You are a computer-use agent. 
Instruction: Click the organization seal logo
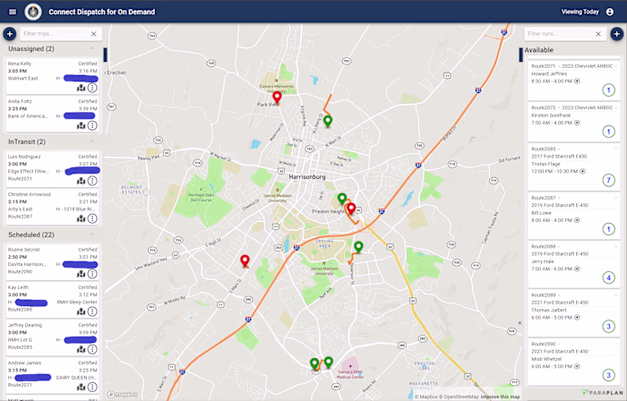click(x=33, y=12)
